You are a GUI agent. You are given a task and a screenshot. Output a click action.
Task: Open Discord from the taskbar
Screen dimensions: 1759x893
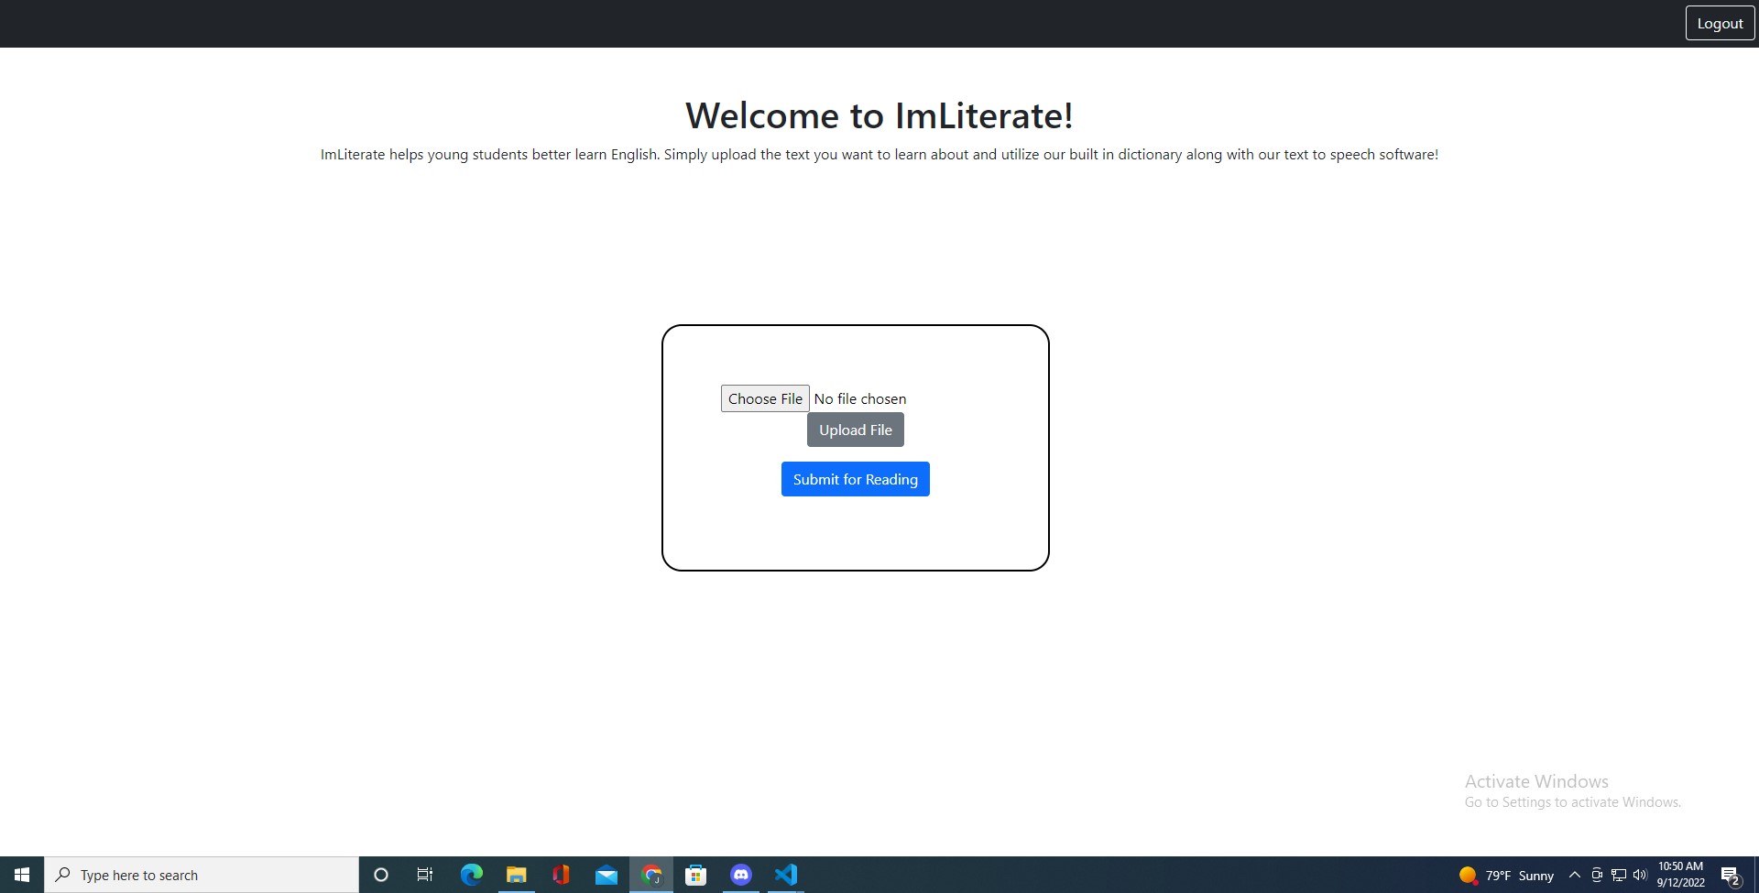[x=741, y=875]
